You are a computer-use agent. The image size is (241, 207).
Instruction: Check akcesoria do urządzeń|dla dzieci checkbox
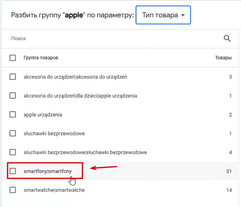click(x=13, y=96)
